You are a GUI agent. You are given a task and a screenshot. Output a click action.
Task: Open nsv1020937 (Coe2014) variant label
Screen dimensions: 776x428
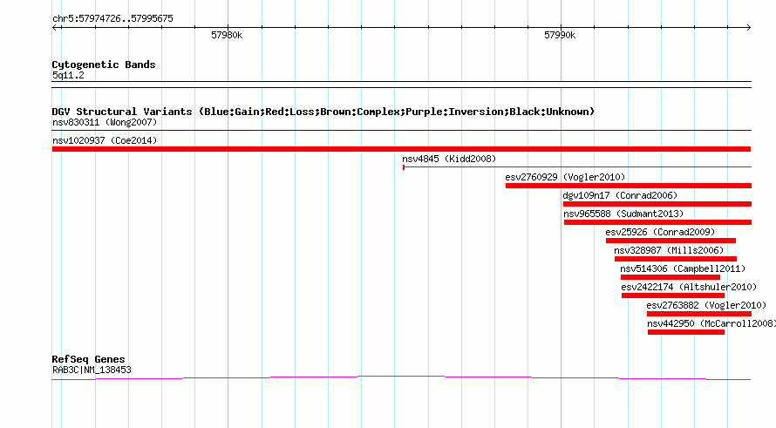click(x=105, y=140)
